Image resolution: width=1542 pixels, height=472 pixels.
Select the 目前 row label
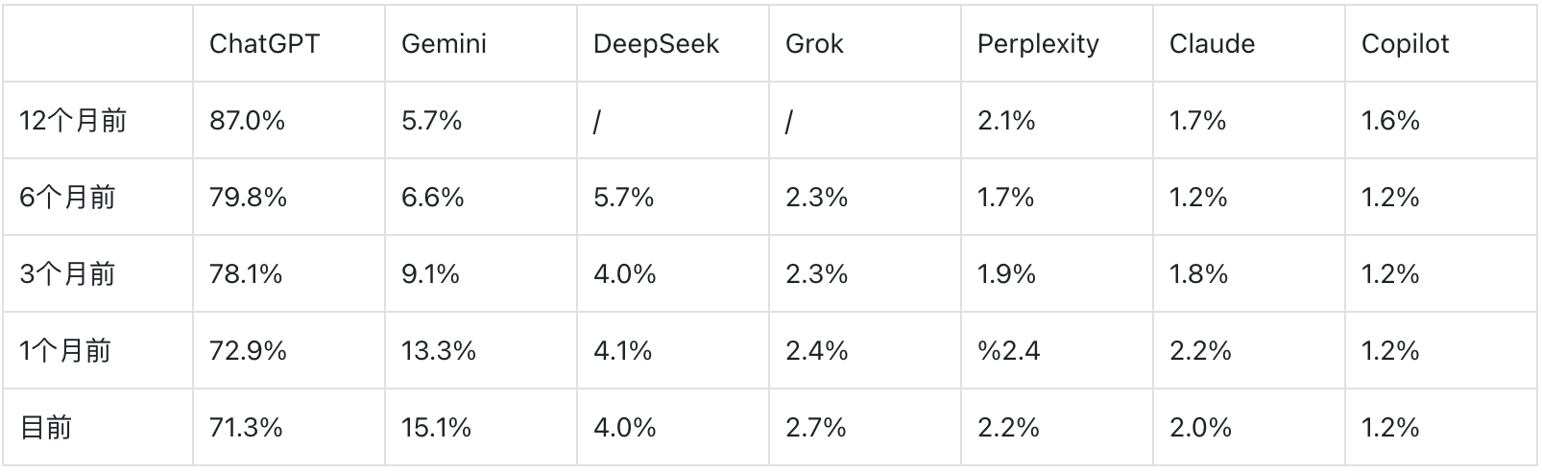46,428
